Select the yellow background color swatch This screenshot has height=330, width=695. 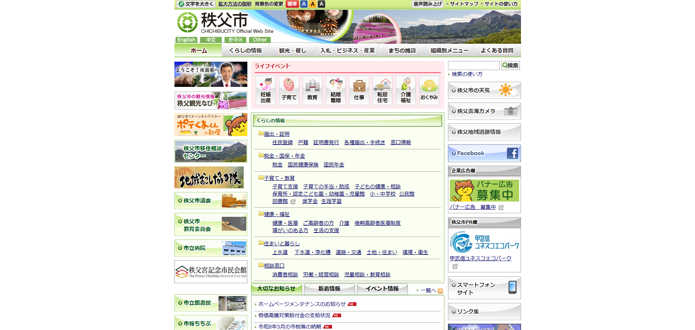[313, 4]
